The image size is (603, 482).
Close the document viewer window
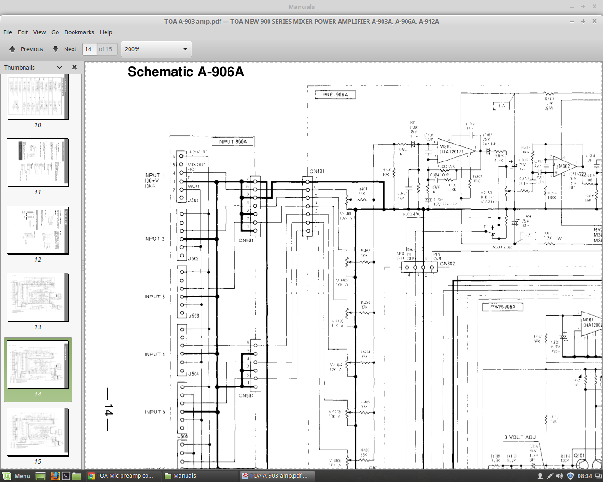click(x=595, y=21)
